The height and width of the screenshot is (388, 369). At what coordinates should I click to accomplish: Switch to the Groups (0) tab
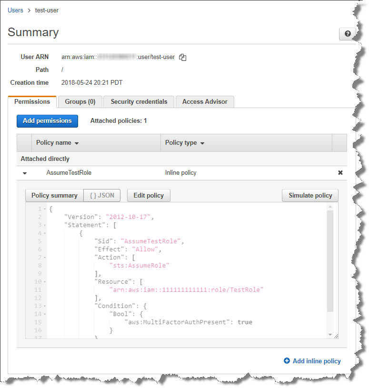pos(80,101)
